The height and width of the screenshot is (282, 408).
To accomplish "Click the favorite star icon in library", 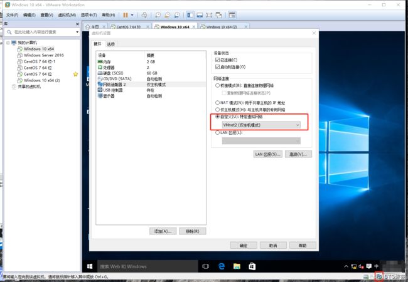I will [75, 75].
